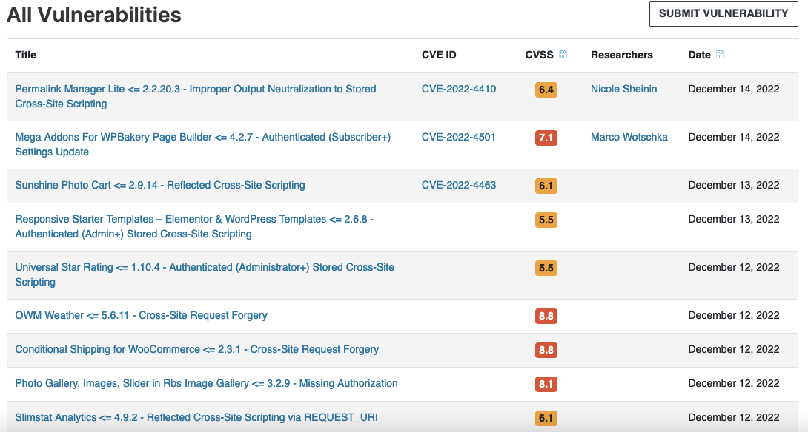This screenshot has height=432, width=808.
Task: Open the Permalink Manager Lite vulnerability link
Action: [x=195, y=96]
